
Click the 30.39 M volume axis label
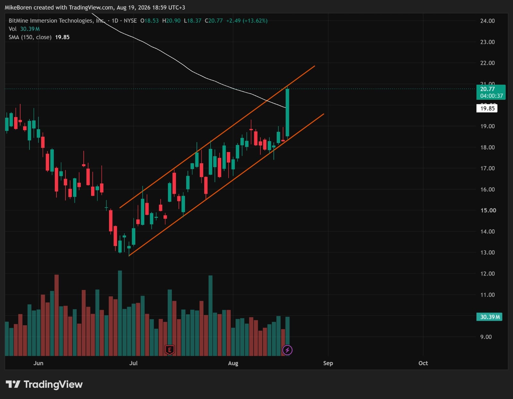click(490, 317)
